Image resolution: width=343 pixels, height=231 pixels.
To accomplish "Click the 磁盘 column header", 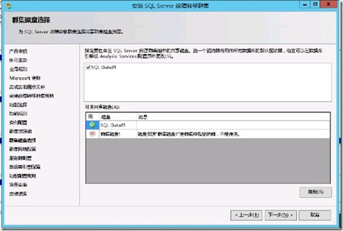I will (x=118, y=117).
